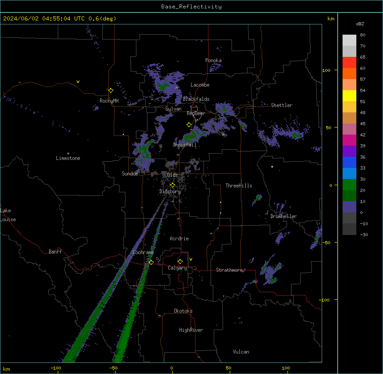Click the magenta swatch in dBZ legend
This screenshot has width=383, height=374.
pyautogui.click(x=349, y=140)
